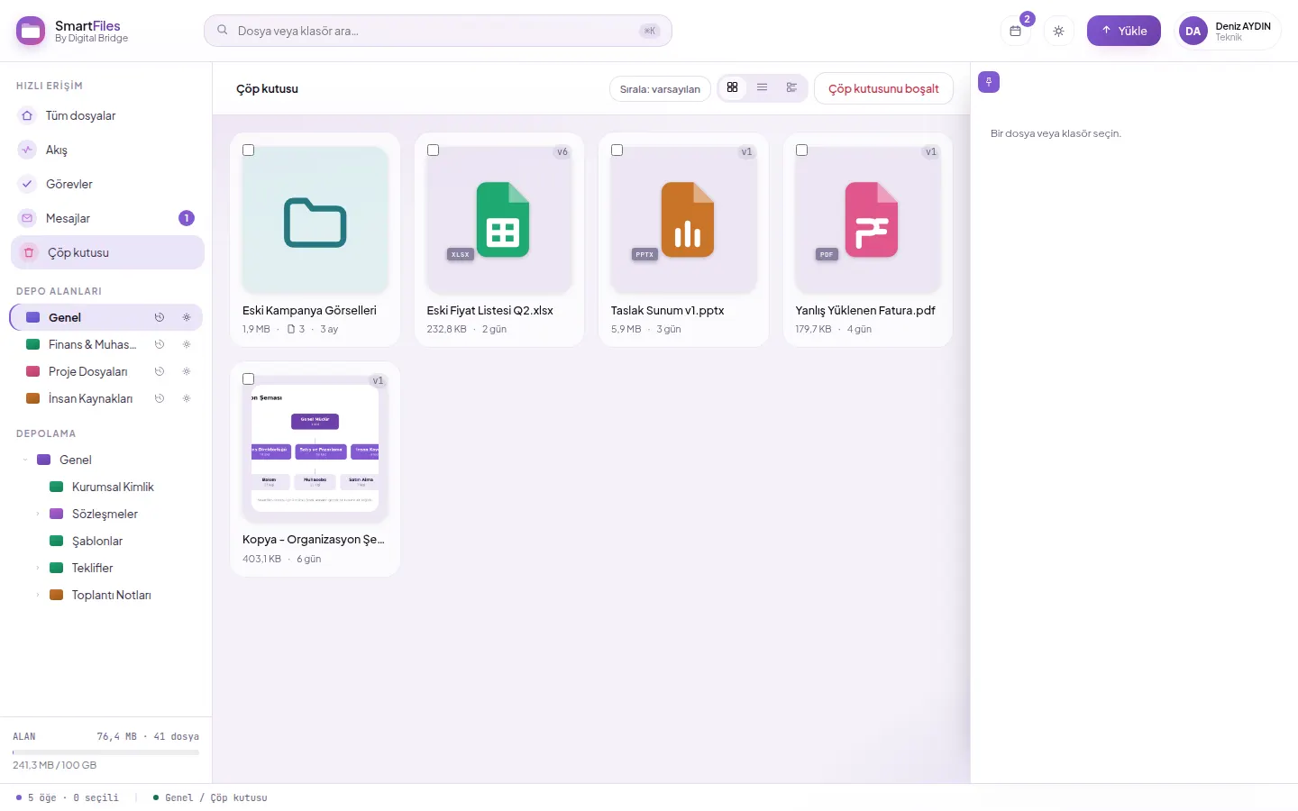This screenshot has height=811, width=1298.
Task: Select the Kopya - Organizasyon Şeması checkbox
Action: 249,379
